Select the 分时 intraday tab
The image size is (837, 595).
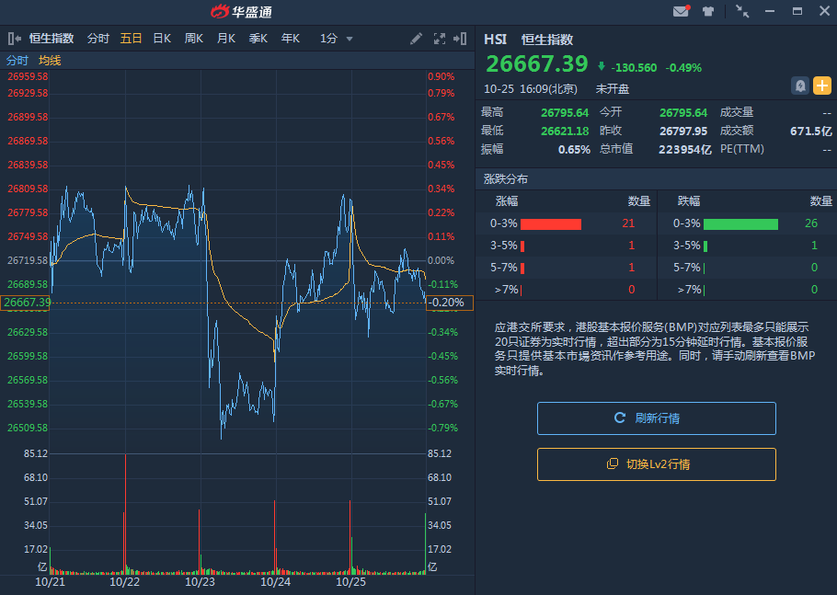(x=97, y=39)
